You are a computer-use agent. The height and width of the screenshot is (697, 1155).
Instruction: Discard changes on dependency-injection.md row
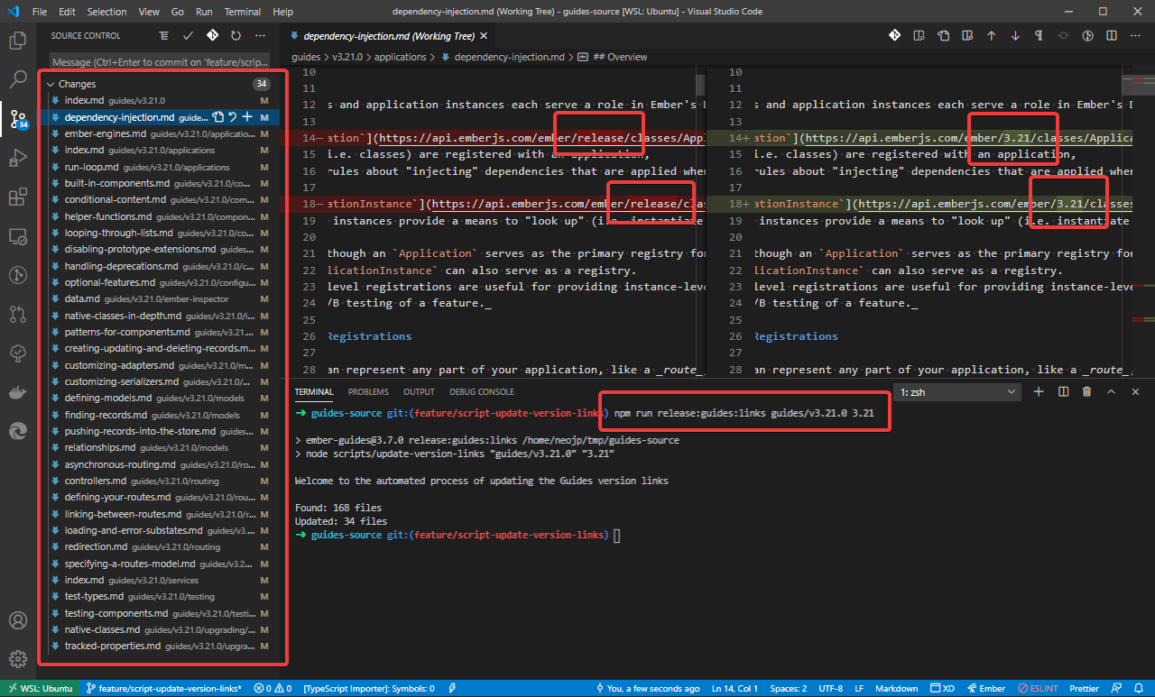[x=232, y=117]
